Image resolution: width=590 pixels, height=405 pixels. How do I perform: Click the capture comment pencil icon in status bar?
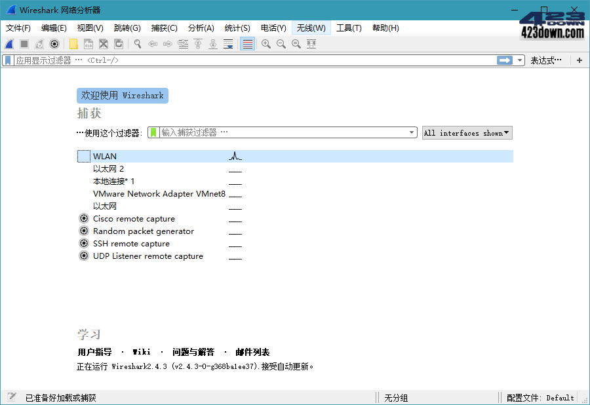click(12, 396)
